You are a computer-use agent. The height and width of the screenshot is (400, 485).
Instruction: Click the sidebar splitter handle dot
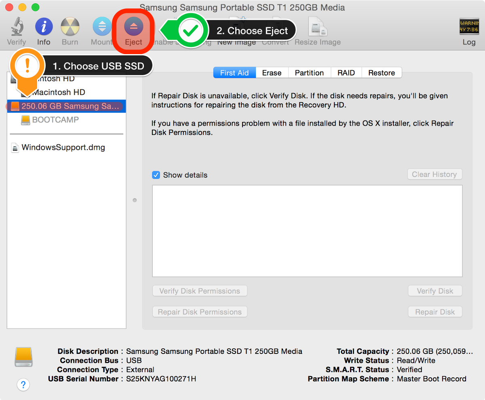point(135,200)
